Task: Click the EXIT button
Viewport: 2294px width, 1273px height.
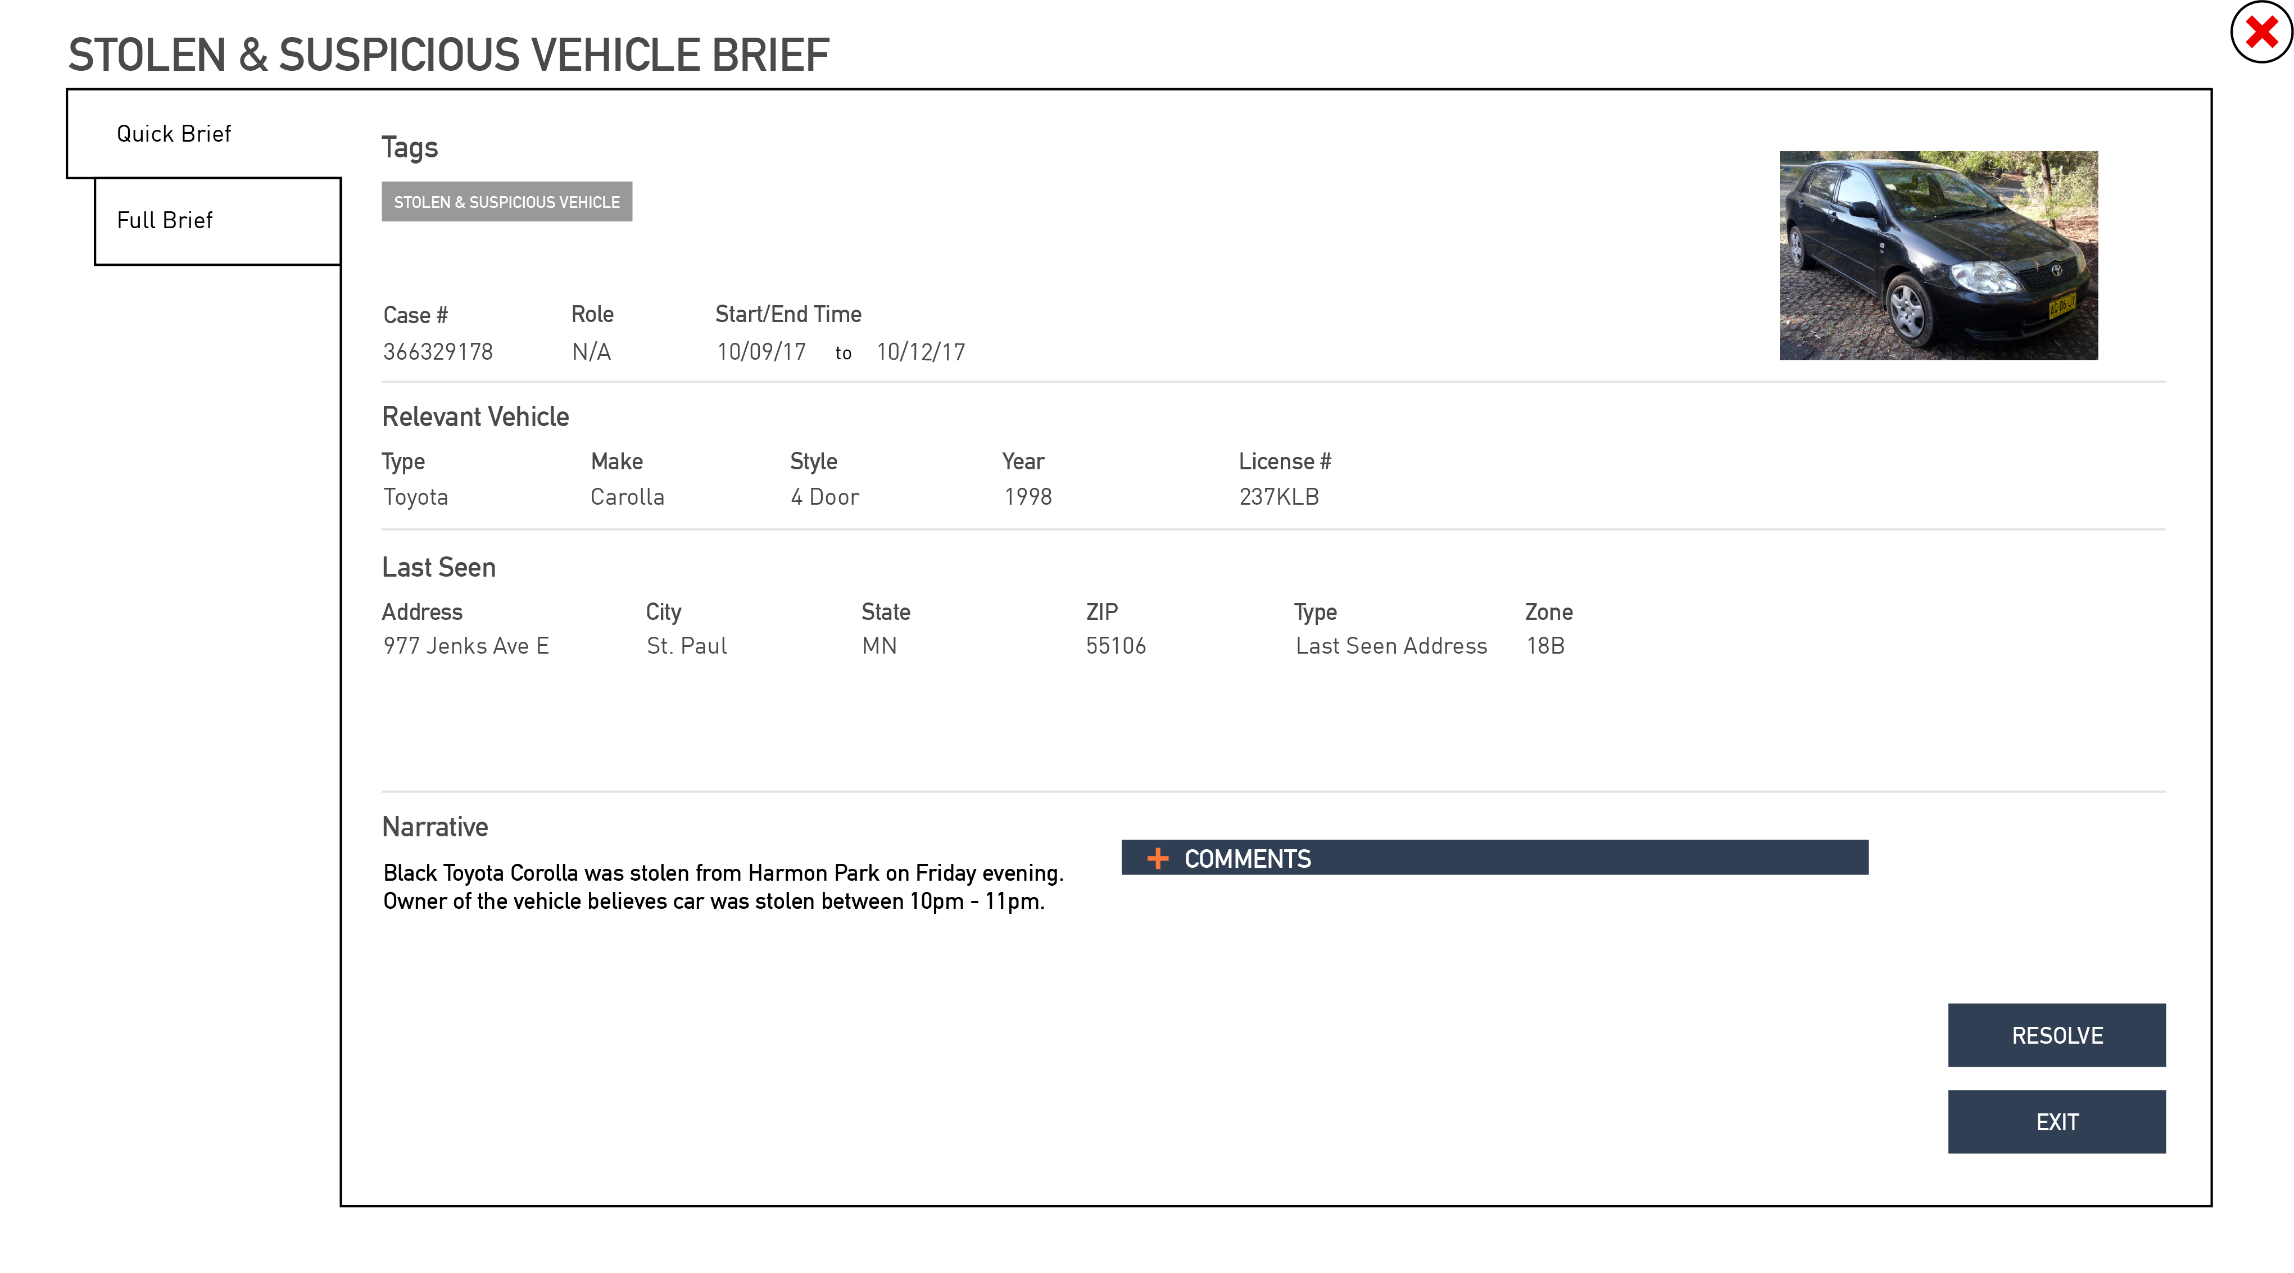Action: pos(2056,1122)
